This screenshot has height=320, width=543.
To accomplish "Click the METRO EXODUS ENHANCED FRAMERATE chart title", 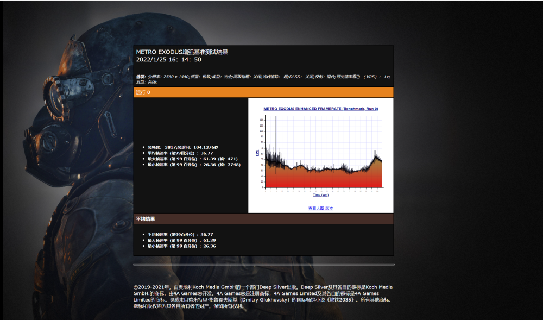I will click(x=321, y=109).
